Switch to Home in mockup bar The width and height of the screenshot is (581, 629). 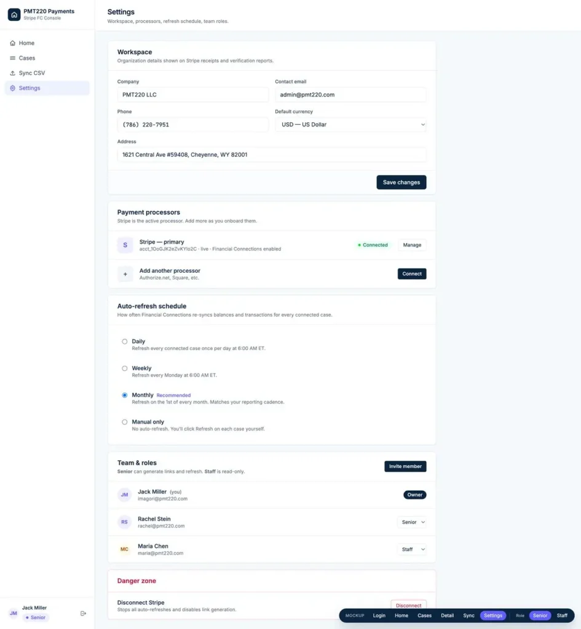pos(401,615)
